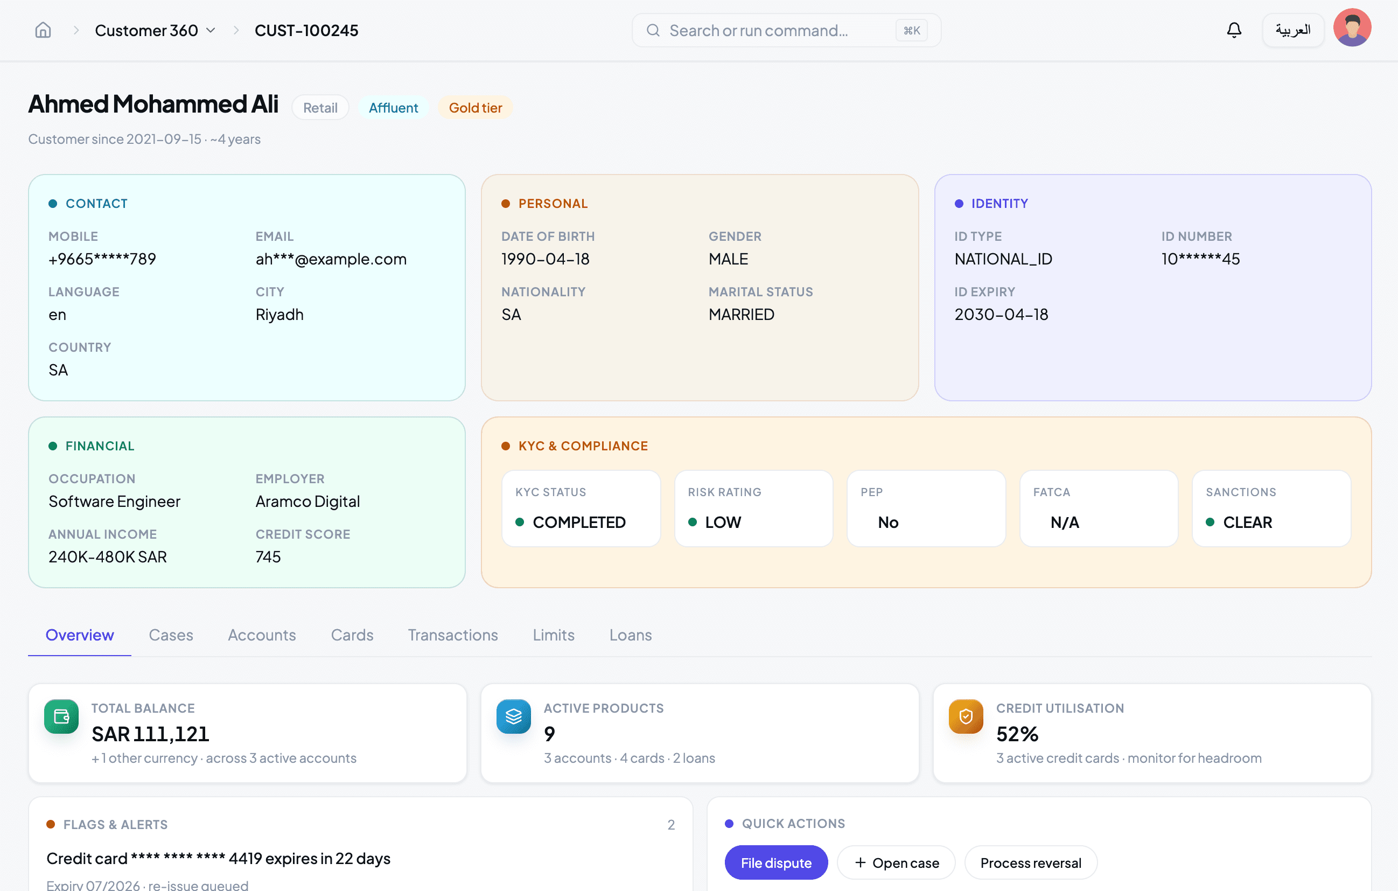Click the Flags & Alerts count 2
This screenshot has height=891, width=1398.
pos(671,825)
